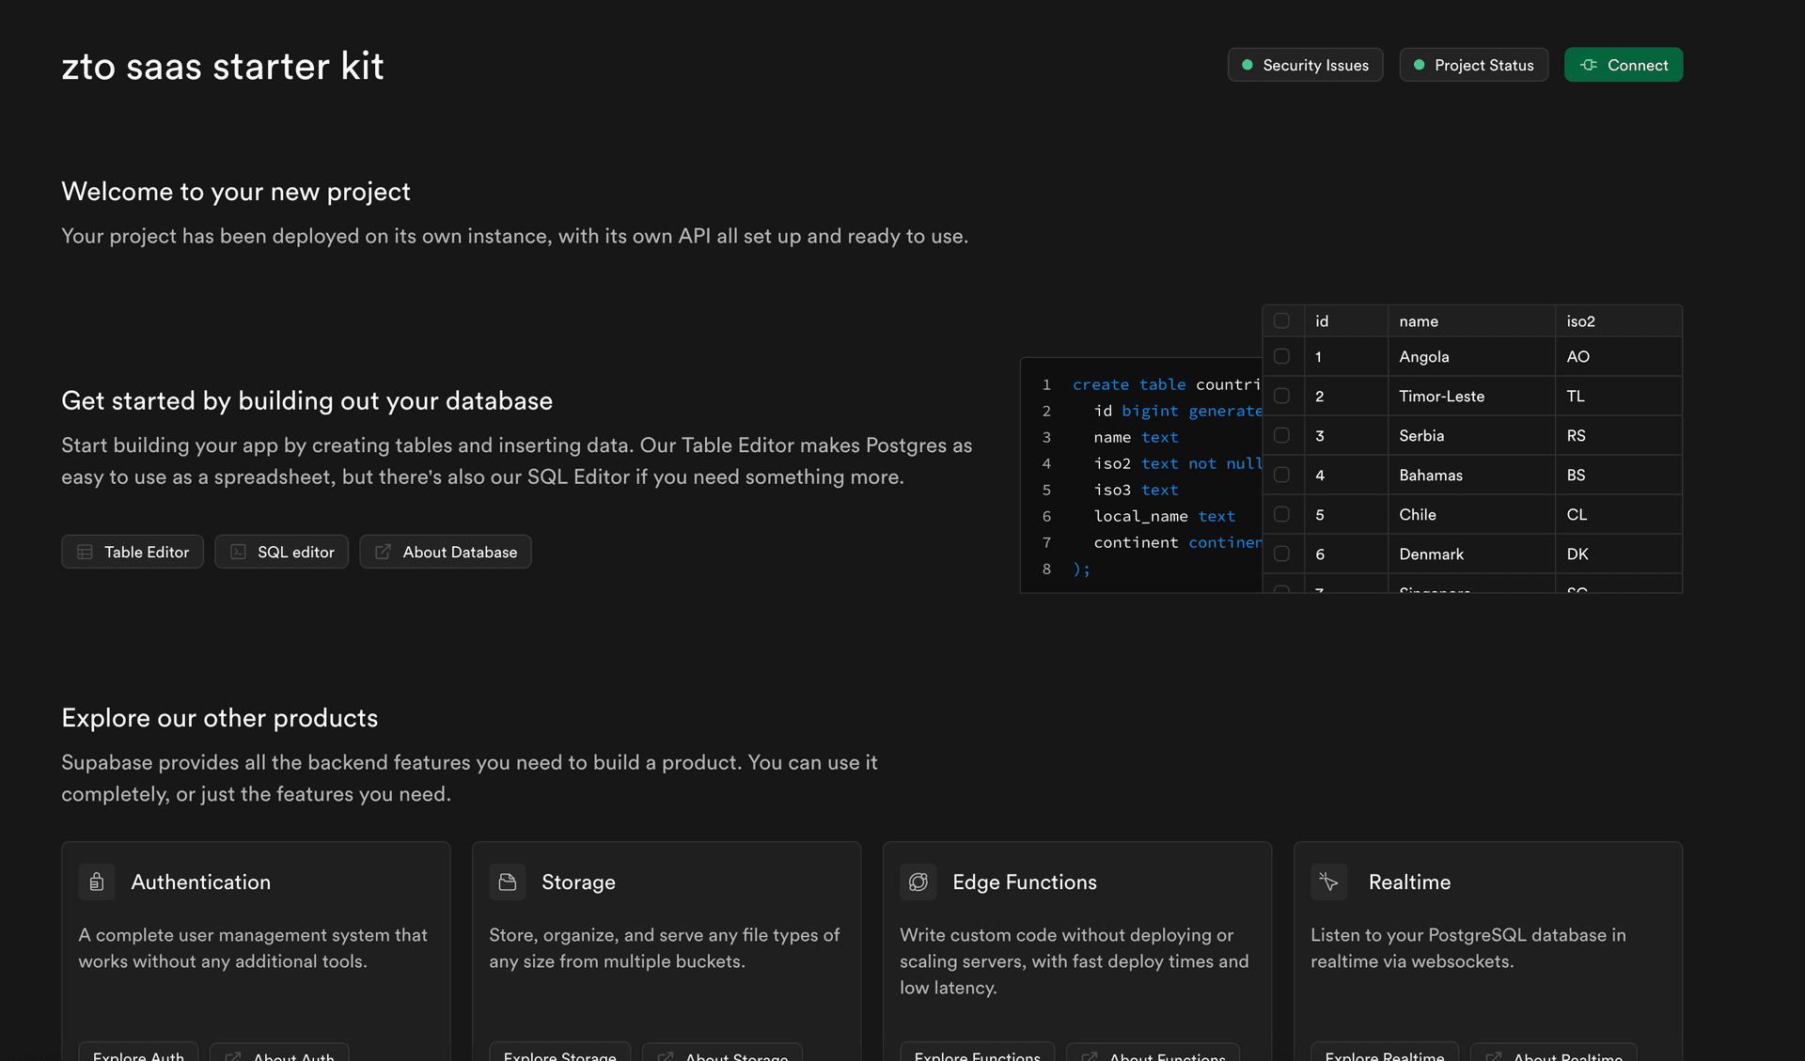
Task: Click the Security Issues status icon
Action: point(1248,63)
